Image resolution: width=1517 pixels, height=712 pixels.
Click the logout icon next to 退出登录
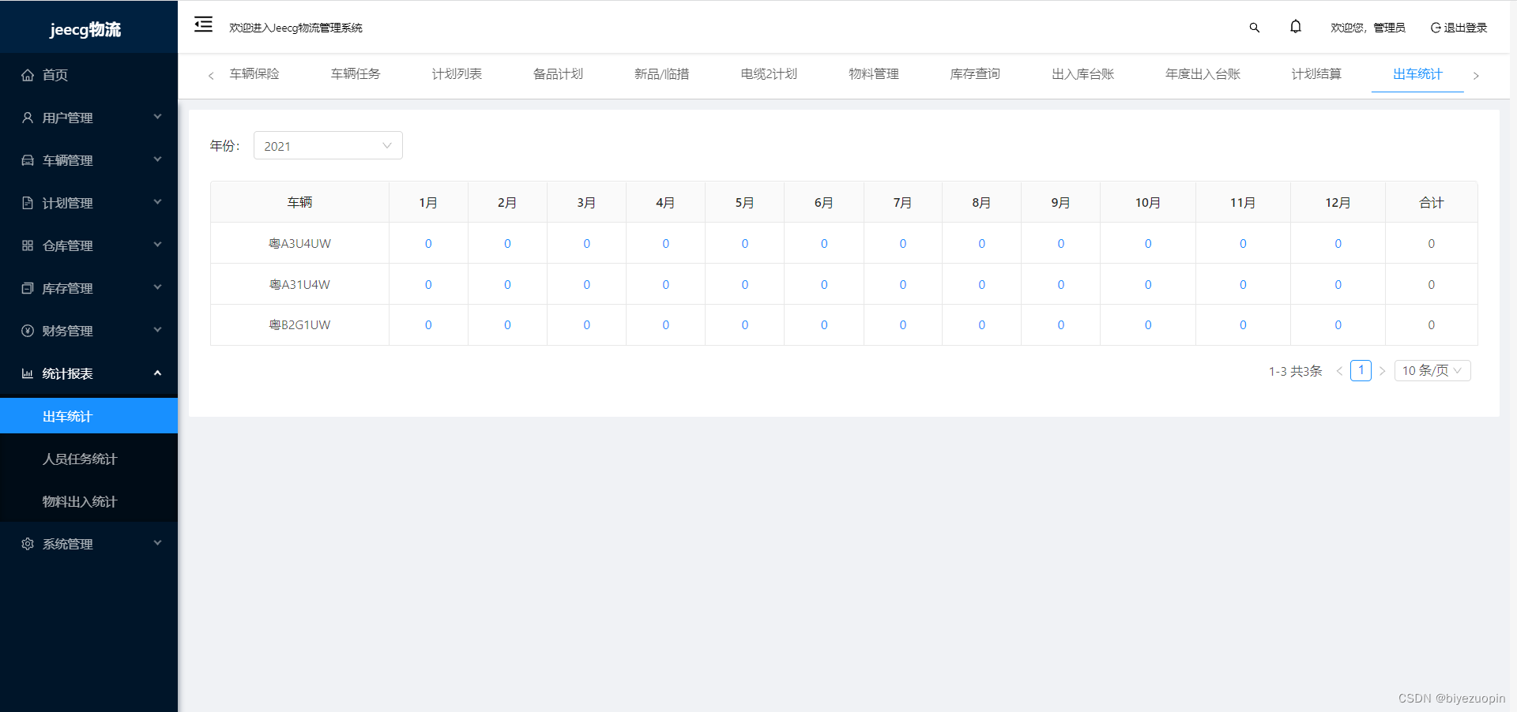[1436, 28]
